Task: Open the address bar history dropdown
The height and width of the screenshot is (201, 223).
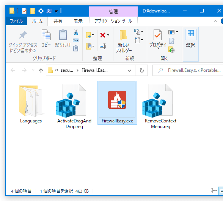Action: [129, 71]
